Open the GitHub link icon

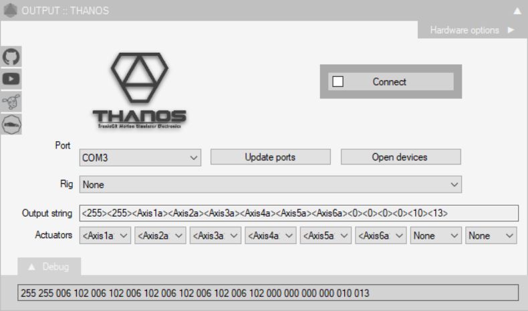click(x=11, y=57)
